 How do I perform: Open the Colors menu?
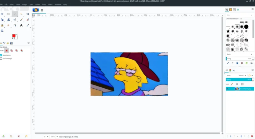pos(37,4)
